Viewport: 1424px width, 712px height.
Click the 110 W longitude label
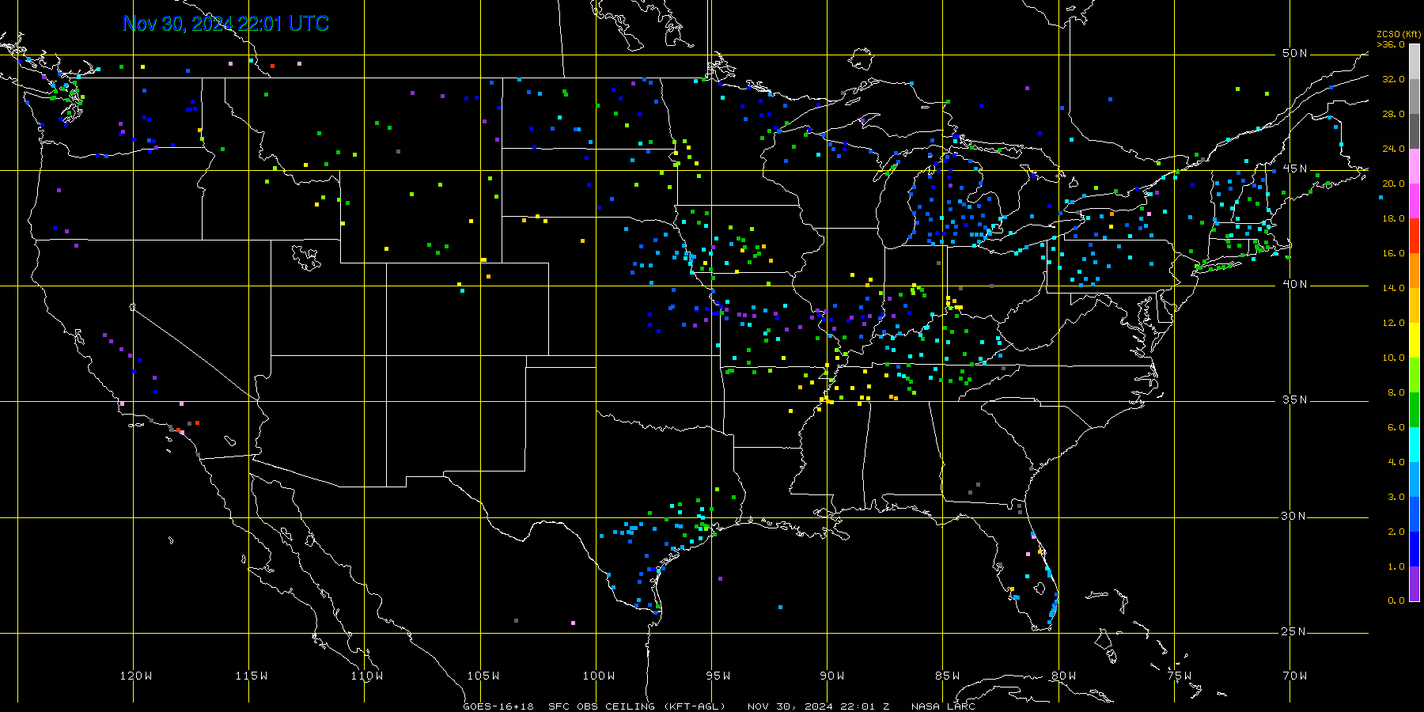(367, 676)
